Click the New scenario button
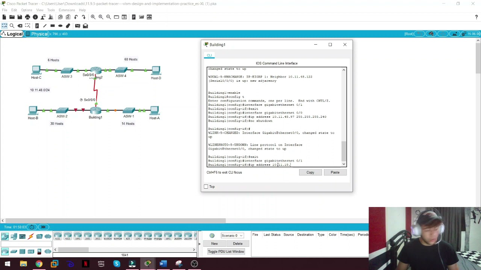This screenshot has height=270, width=481. pos(214,244)
